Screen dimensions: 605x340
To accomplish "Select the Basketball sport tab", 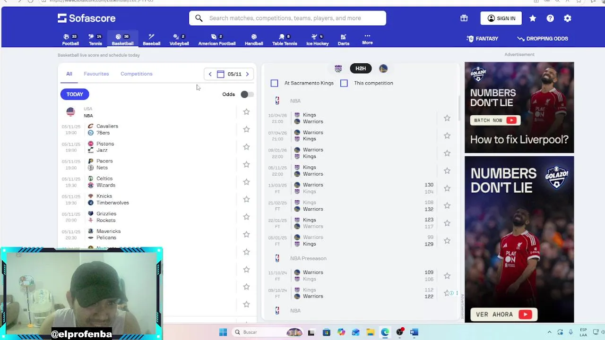I will [122, 40].
